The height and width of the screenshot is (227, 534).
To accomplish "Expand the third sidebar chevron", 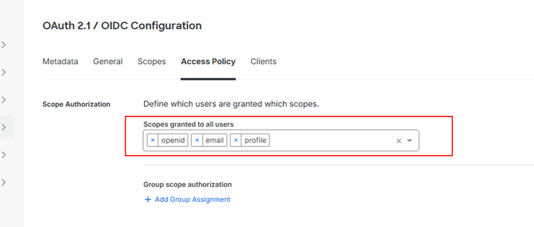I will 4,100.
